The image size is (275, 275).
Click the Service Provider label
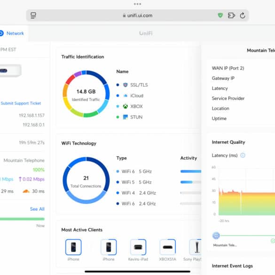[x=228, y=98]
